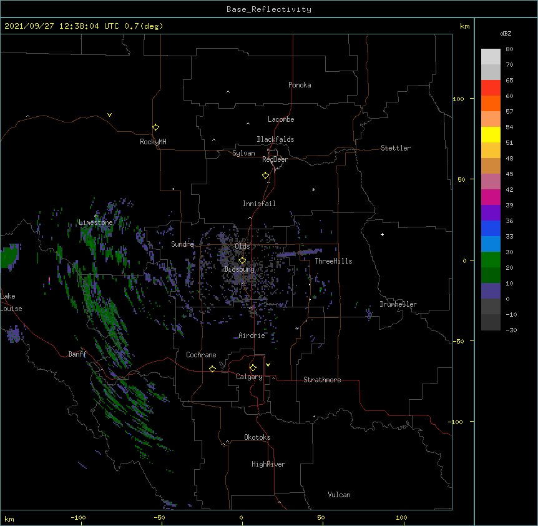Click the Innisfail city label
This screenshot has width=538, height=526.
click(x=259, y=204)
